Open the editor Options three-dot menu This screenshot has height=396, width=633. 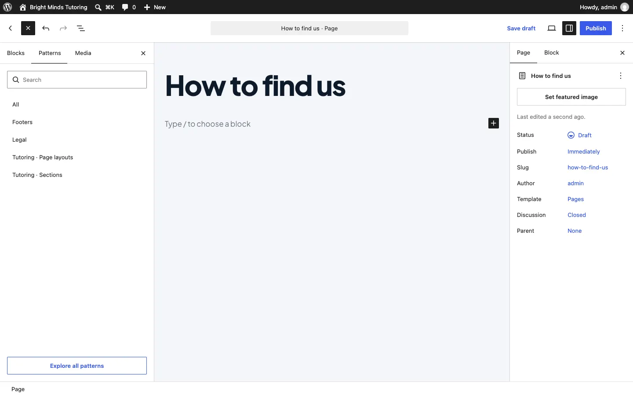pos(623,28)
